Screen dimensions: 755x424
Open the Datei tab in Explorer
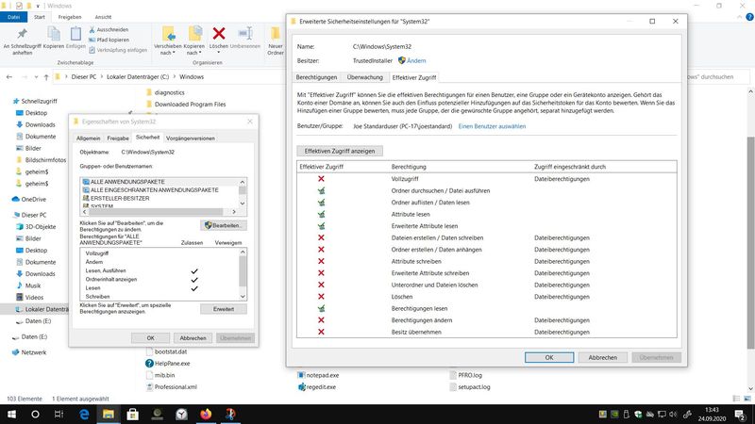(13, 17)
